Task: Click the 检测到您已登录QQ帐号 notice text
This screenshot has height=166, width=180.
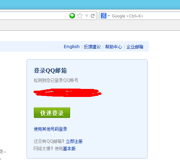Action: 56,80
